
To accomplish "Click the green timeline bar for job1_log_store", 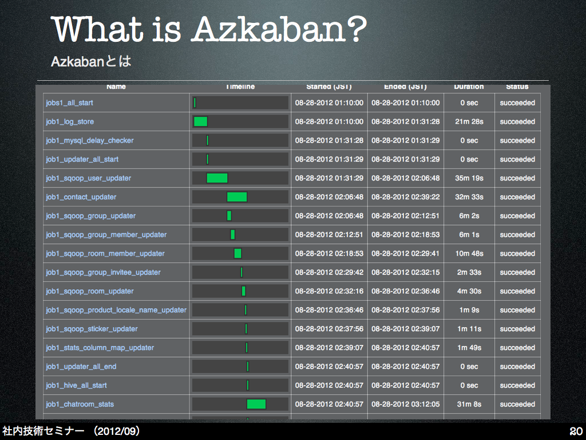I will 200,121.
